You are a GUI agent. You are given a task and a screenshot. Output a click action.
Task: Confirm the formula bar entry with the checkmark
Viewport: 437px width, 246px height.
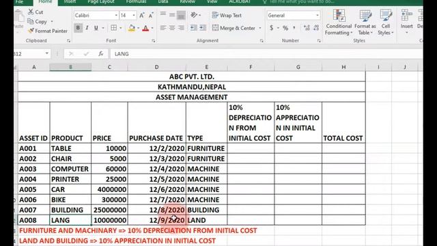pos(86,54)
